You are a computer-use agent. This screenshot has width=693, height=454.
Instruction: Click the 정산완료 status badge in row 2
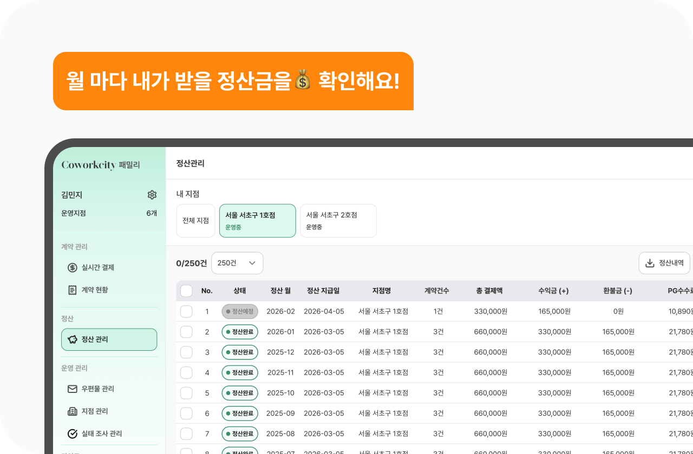(x=240, y=332)
